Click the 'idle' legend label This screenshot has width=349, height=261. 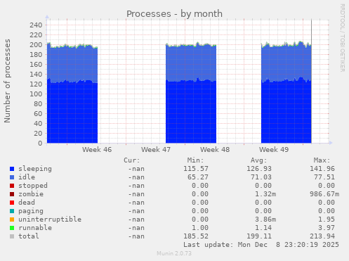(27, 177)
